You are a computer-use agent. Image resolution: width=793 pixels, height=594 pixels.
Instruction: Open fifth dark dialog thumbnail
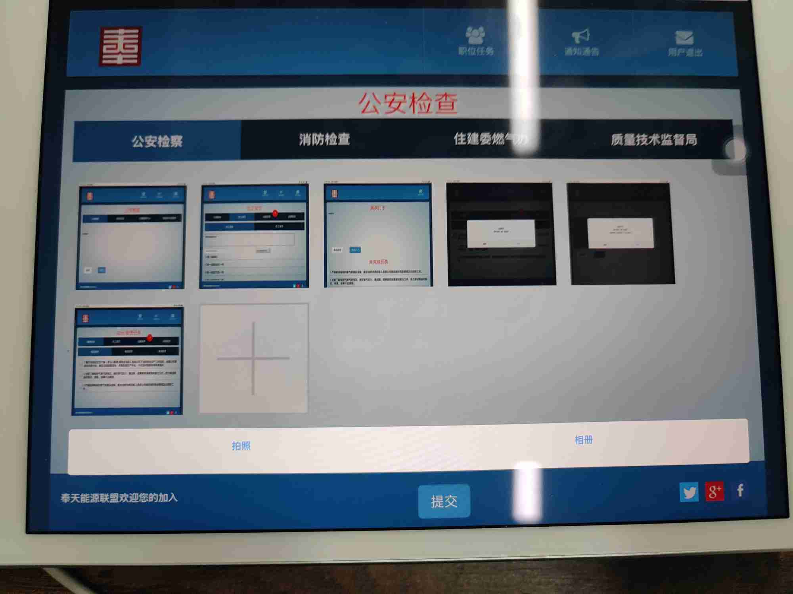pyautogui.click(x=621, y=234)
